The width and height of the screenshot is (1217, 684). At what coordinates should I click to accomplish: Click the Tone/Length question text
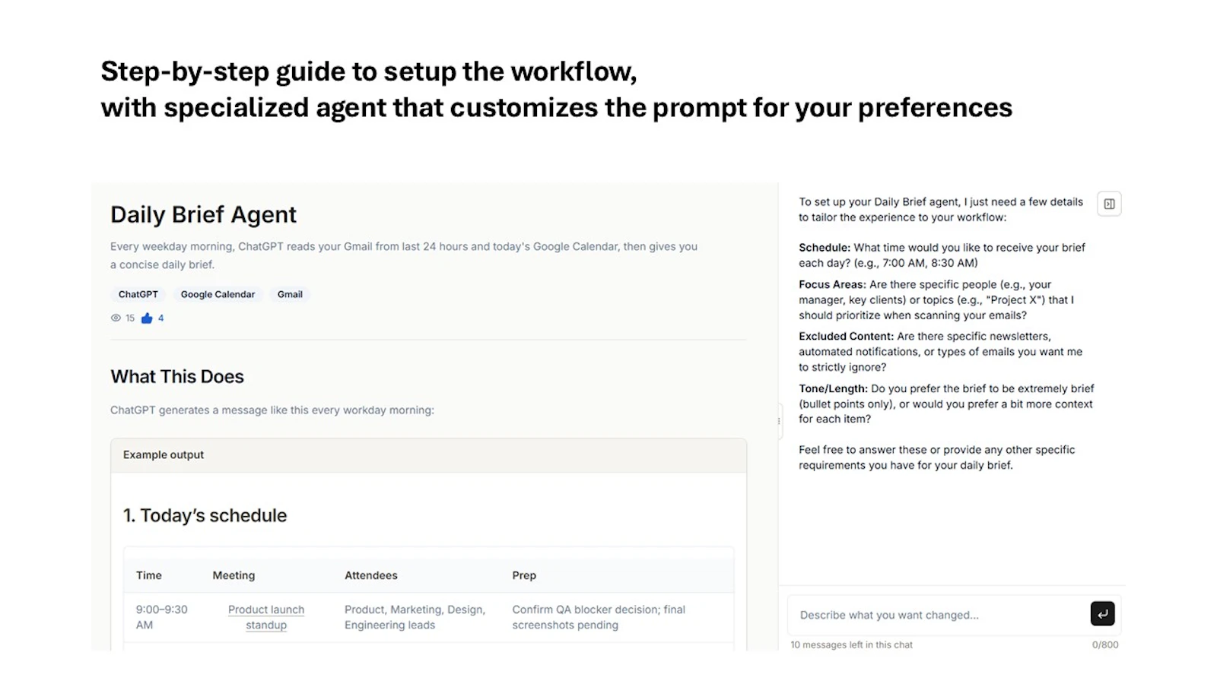pyautogui.click(x=946, y=404)
